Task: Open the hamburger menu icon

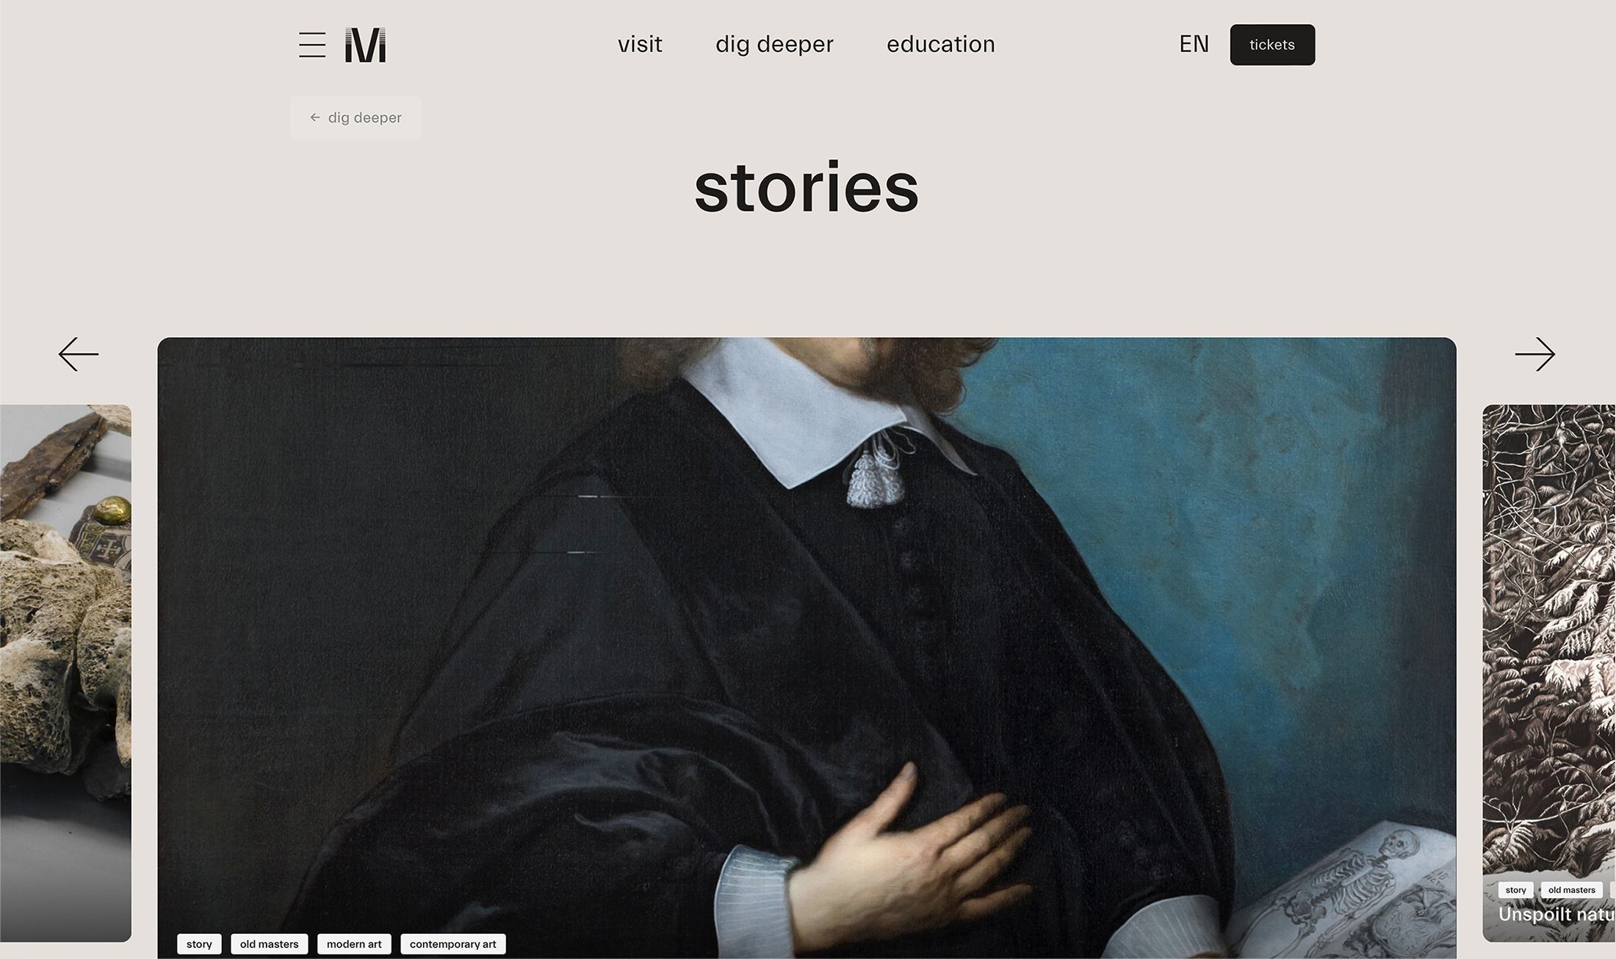Action: (x=312, y=45)
